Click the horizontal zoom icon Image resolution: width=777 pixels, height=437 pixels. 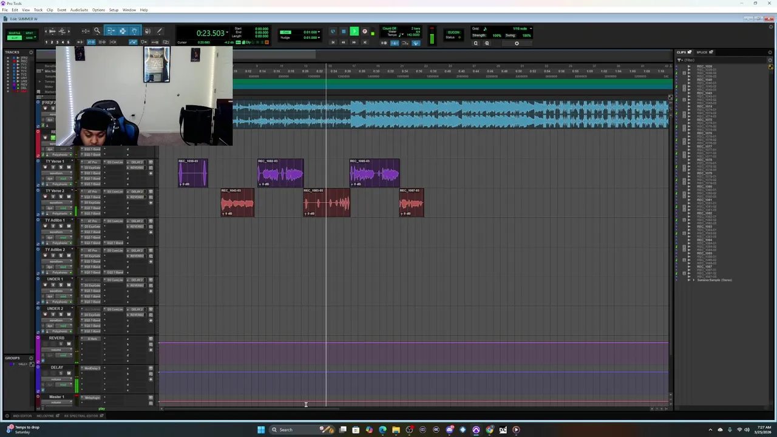(86, 31)
